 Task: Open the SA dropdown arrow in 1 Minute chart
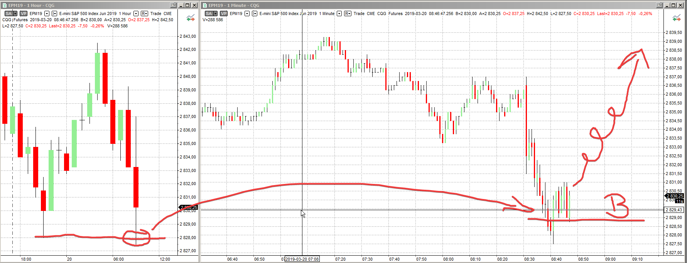point(216,13)
